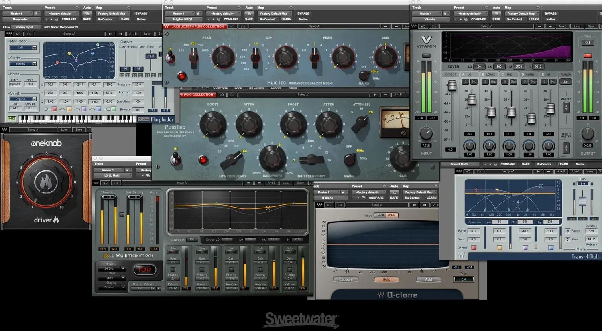
Task: Click the Morphoder undo arrow icon
Action: pos(18,34)
